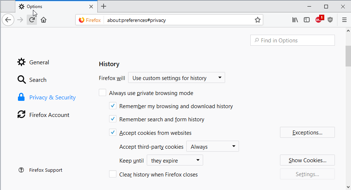351x190 pixels.
Task: Click the Firefox Account sync icon
Action: 21,114
